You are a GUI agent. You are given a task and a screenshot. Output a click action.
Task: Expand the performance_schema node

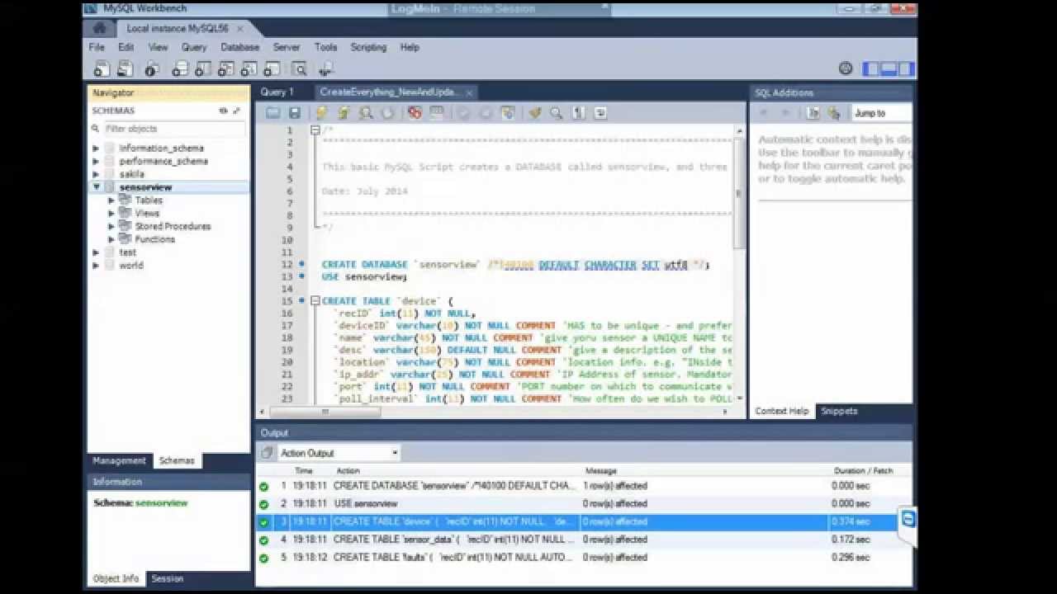(x=96, y=162)
